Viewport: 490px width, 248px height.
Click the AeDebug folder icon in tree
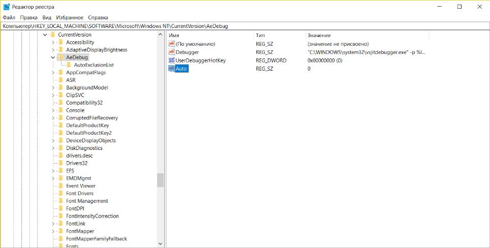tap(60, 57)
